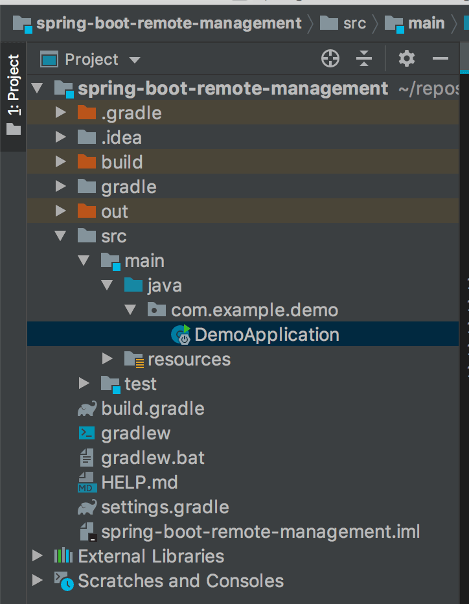This screenshot has height=604, width=469.
Task: Click the DemoApplication Spring Boot class icon
Action: click(x=181, y=334)
